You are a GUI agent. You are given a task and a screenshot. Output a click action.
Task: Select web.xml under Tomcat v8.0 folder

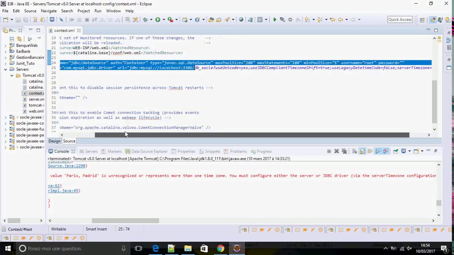(x=33, y=111)
